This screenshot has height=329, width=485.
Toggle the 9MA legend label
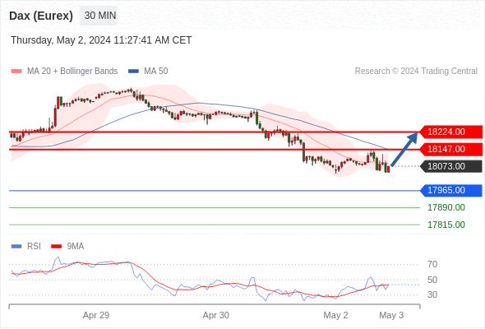coord(76,247)
